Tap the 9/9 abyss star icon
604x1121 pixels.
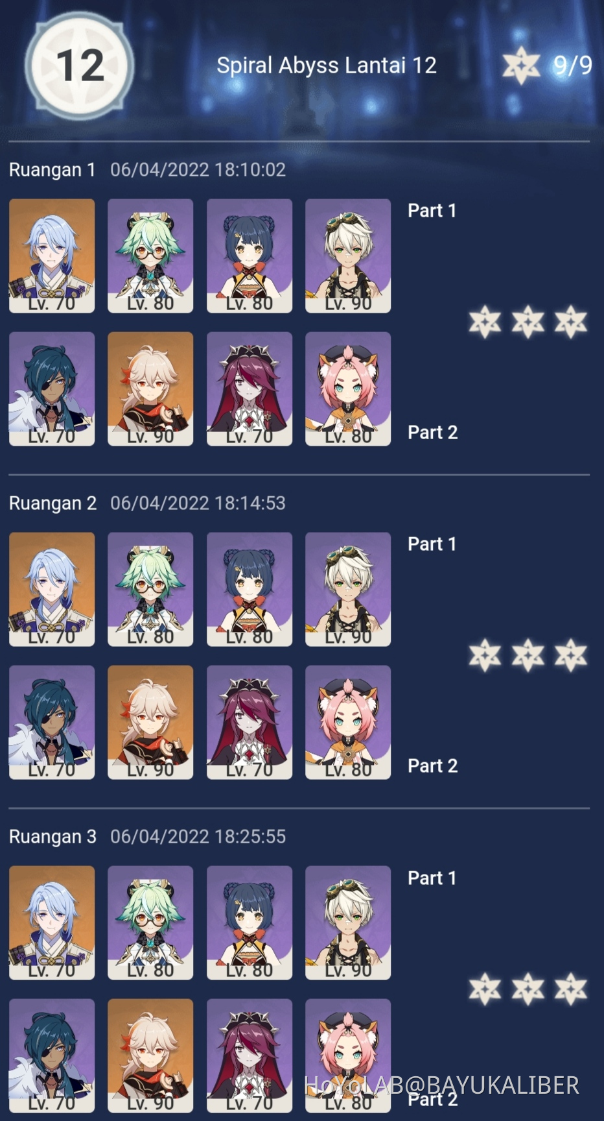pyautogui.click(x=521, y=66)
